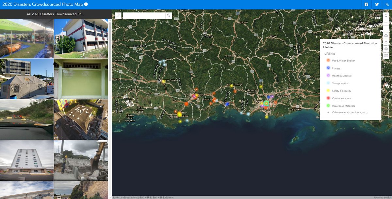Open photo of white building with red stripes
The width and height of the screenshot is (392, 199).
point(81,38)
